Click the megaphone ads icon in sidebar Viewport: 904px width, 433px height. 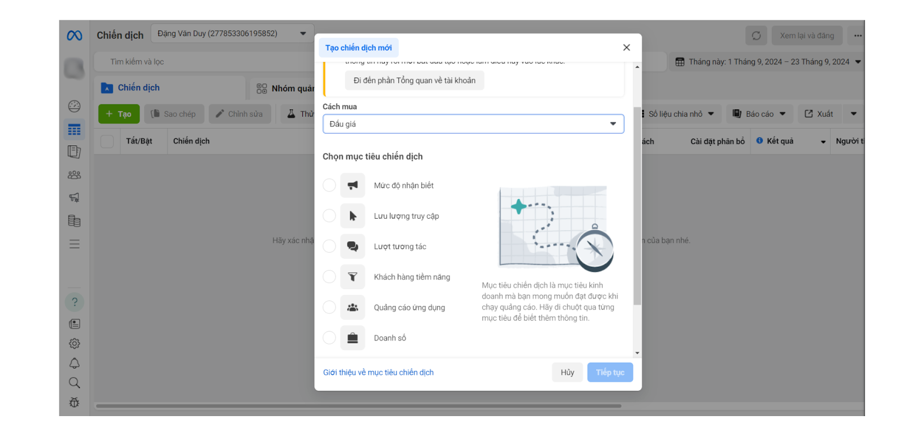(x=74, y=197)
